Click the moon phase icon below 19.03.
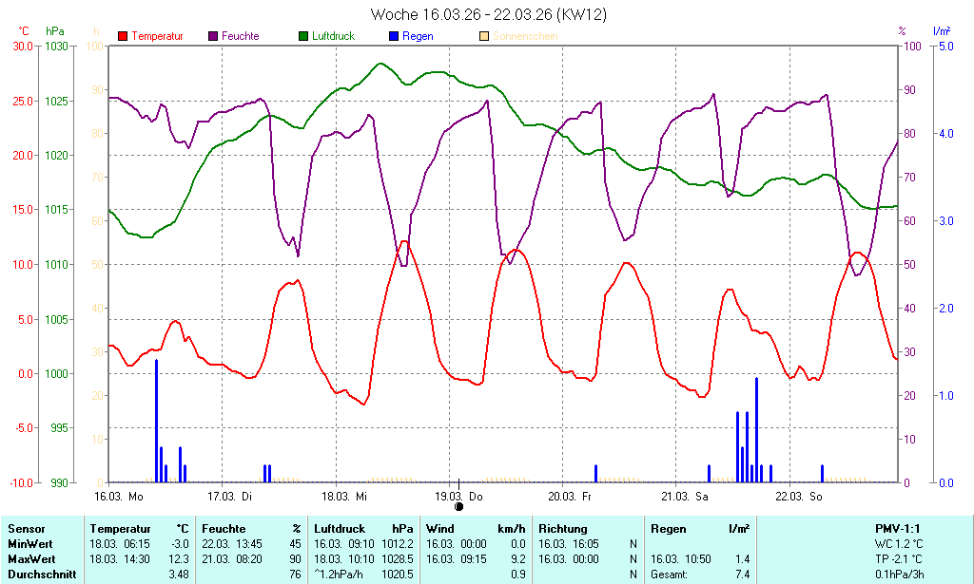Screen dimensions: 974x584 point(459,507)
